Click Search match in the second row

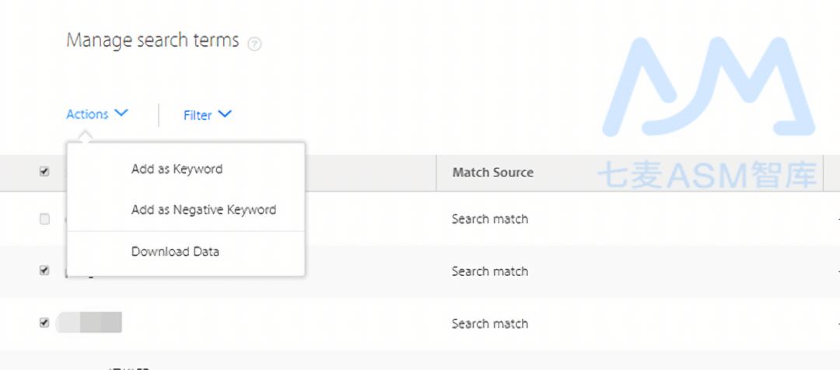pos(490,271)
